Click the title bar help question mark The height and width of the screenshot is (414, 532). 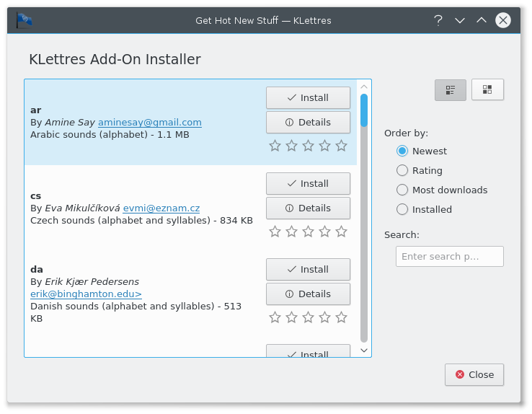[x=438, y=20]
